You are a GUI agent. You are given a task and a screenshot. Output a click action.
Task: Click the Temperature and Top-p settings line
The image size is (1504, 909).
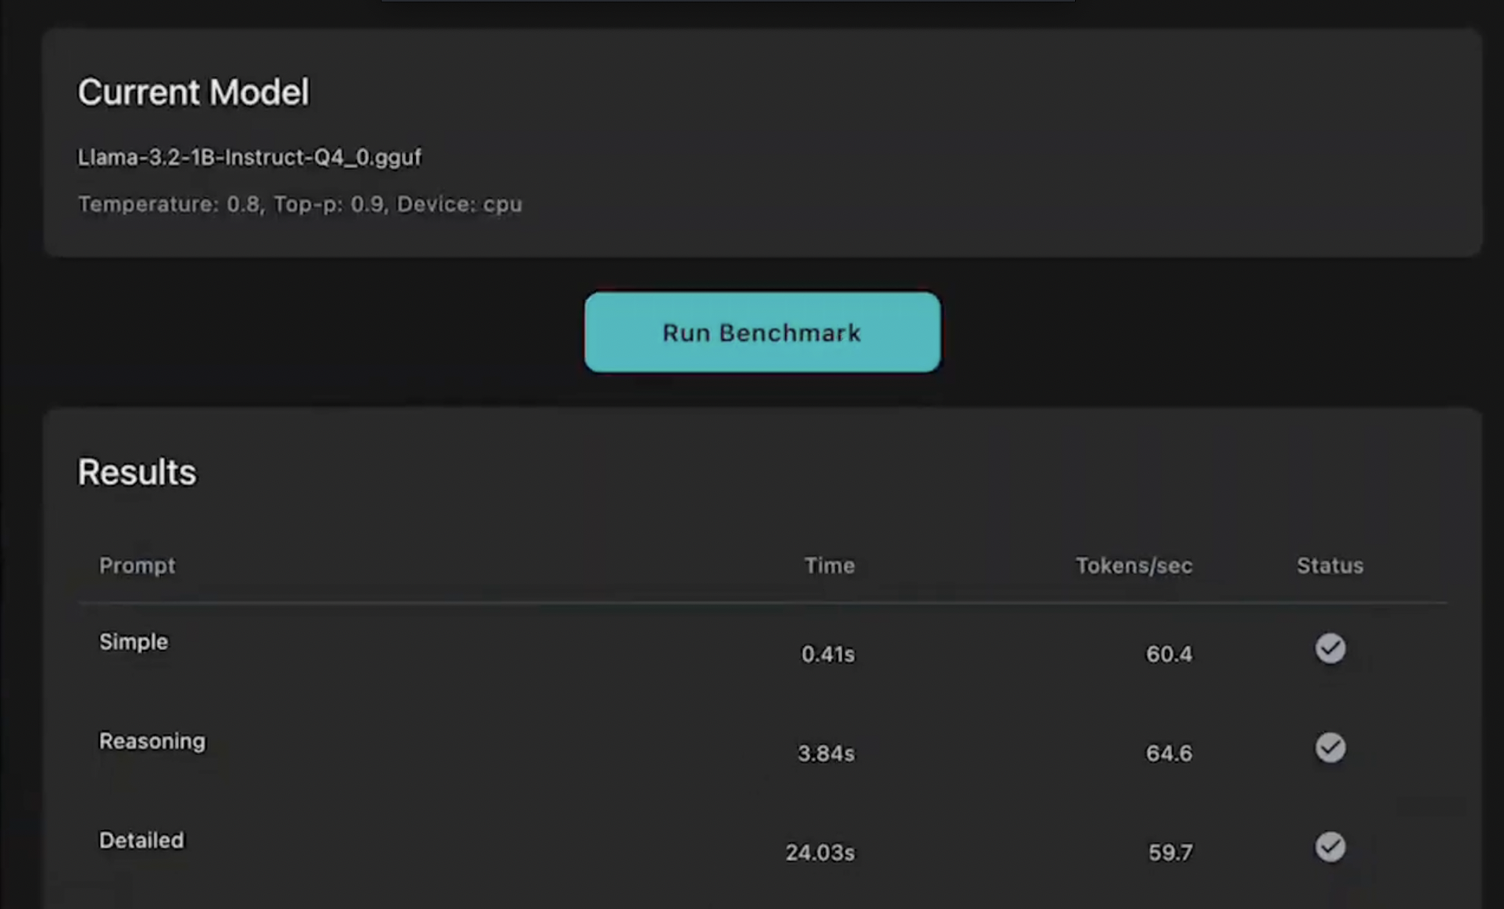[x=300, y=204]
